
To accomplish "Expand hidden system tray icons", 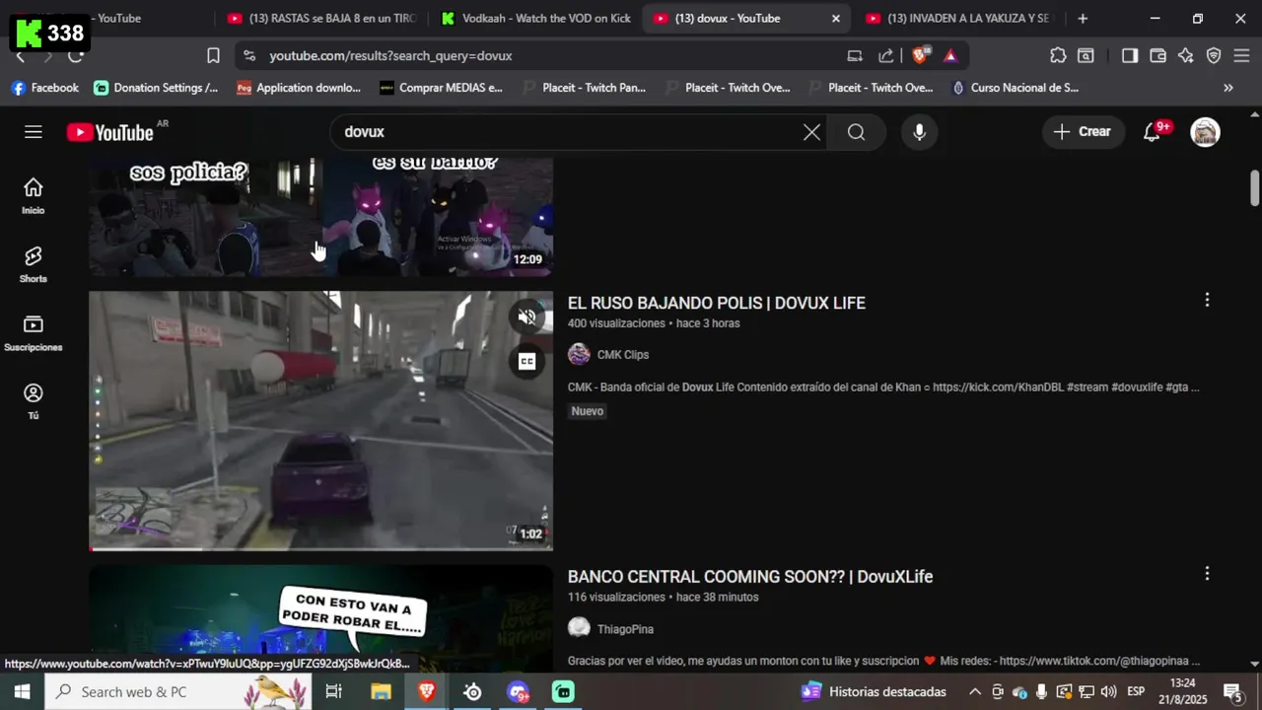I will point(974,692).
